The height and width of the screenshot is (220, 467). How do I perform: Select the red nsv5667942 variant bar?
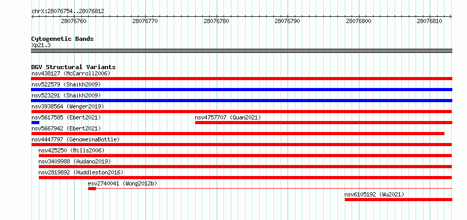tap(238, 134)
